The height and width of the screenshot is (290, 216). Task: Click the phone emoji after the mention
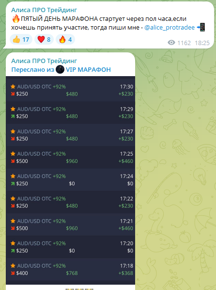click(x=201, y=27)
